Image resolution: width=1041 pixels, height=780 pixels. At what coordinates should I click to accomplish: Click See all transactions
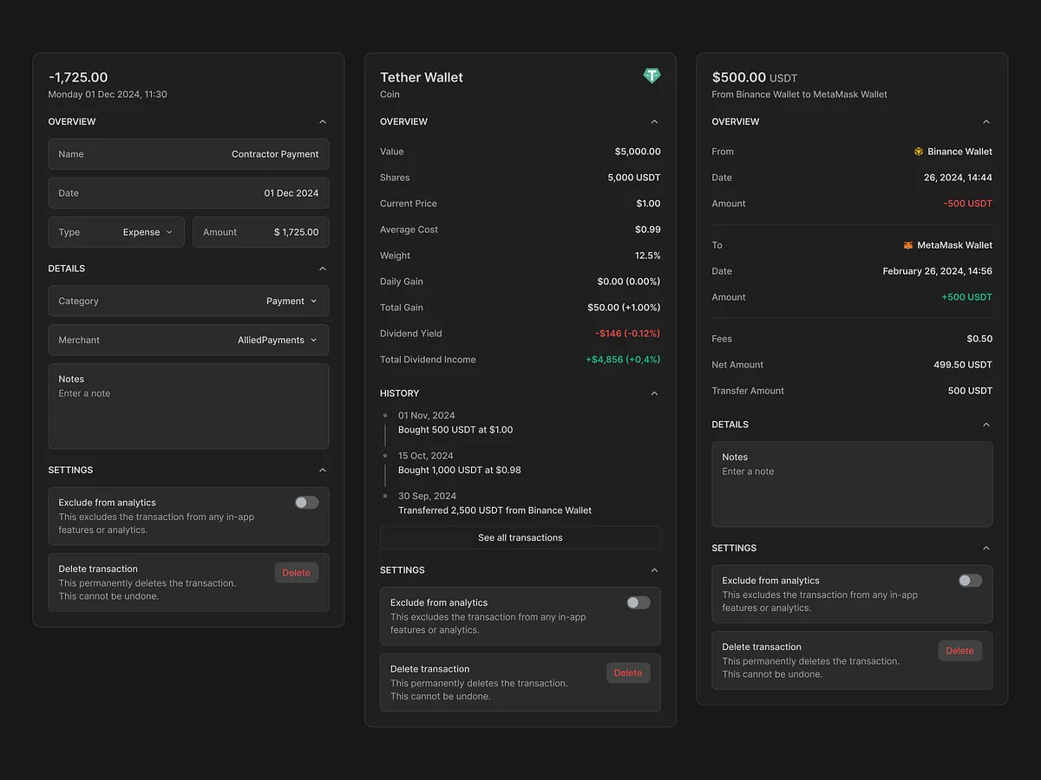(520, 537)
